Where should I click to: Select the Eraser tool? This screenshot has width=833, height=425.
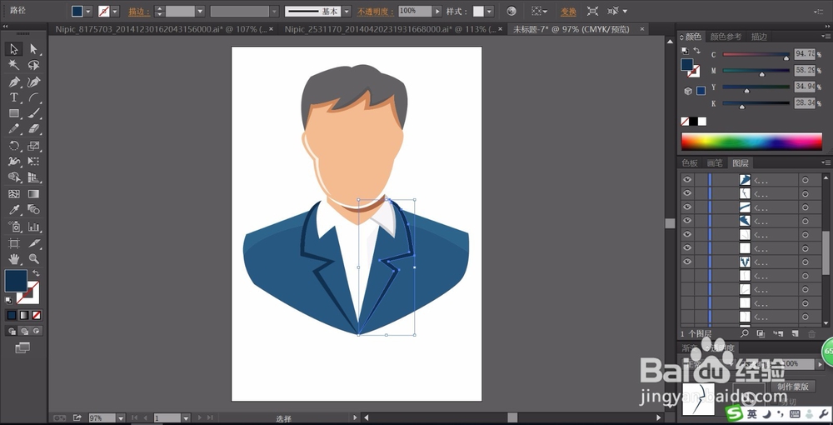click(34, 129)
